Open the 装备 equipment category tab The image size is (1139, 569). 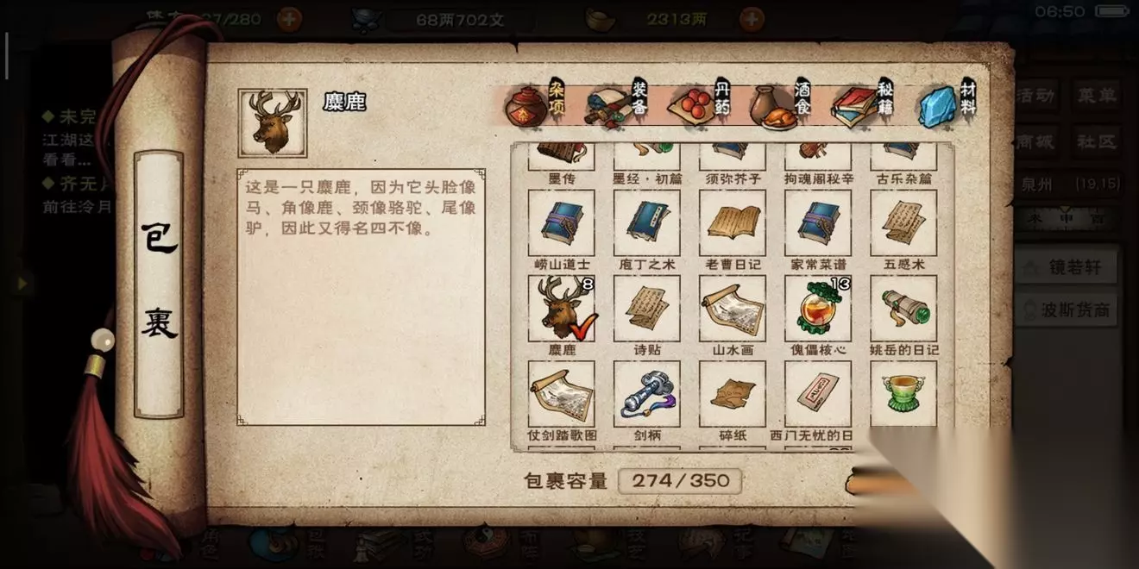pyautogui.click(x=619, y=103)
